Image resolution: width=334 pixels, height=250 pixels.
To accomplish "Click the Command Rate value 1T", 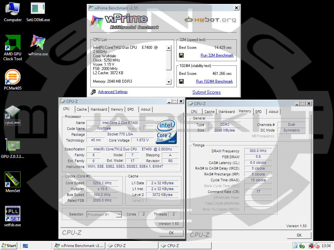I will 258,191.
